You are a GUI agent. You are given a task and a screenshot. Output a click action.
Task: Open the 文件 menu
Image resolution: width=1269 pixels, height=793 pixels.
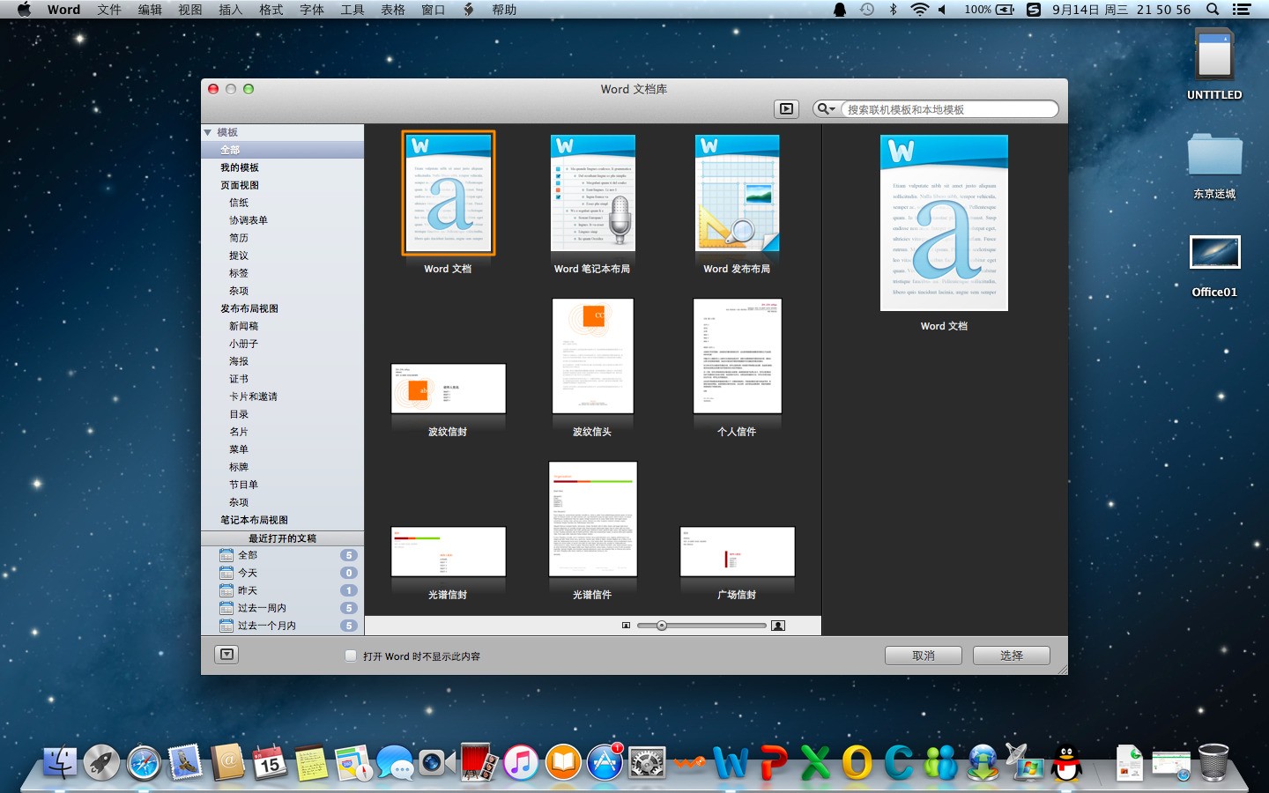point(109,10)
